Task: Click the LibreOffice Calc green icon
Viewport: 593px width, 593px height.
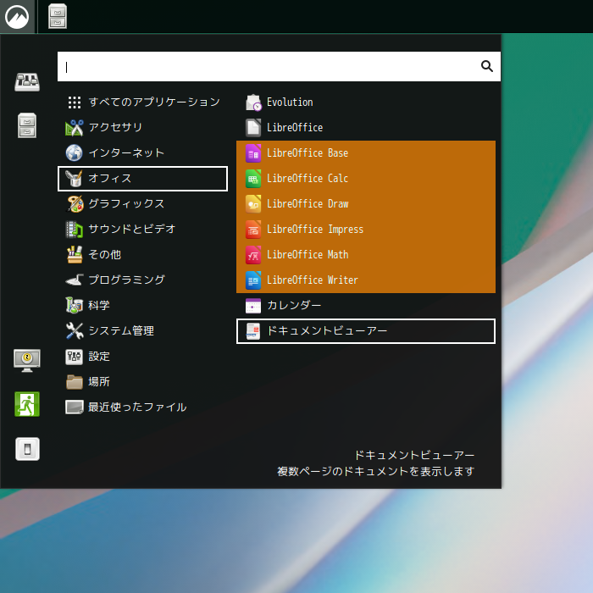Action: coord(253,179)
